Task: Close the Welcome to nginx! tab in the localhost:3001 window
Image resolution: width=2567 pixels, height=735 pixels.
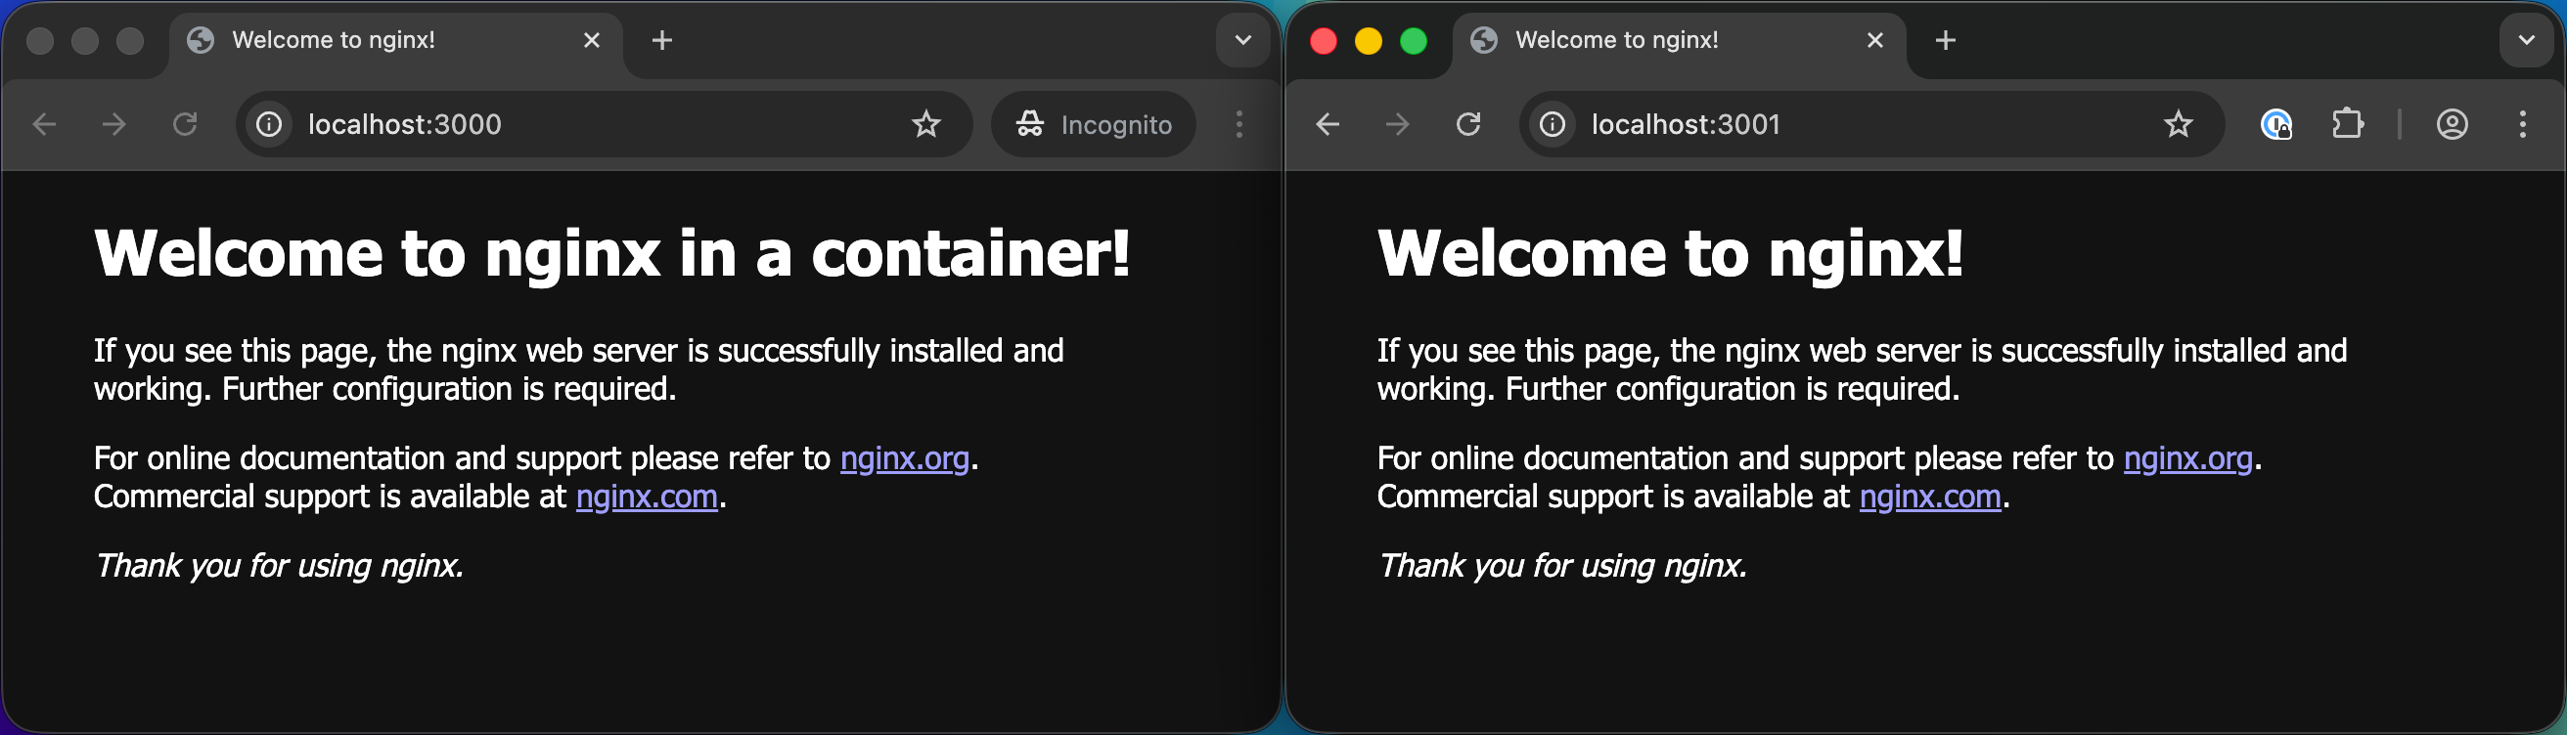Action: 1874,40
